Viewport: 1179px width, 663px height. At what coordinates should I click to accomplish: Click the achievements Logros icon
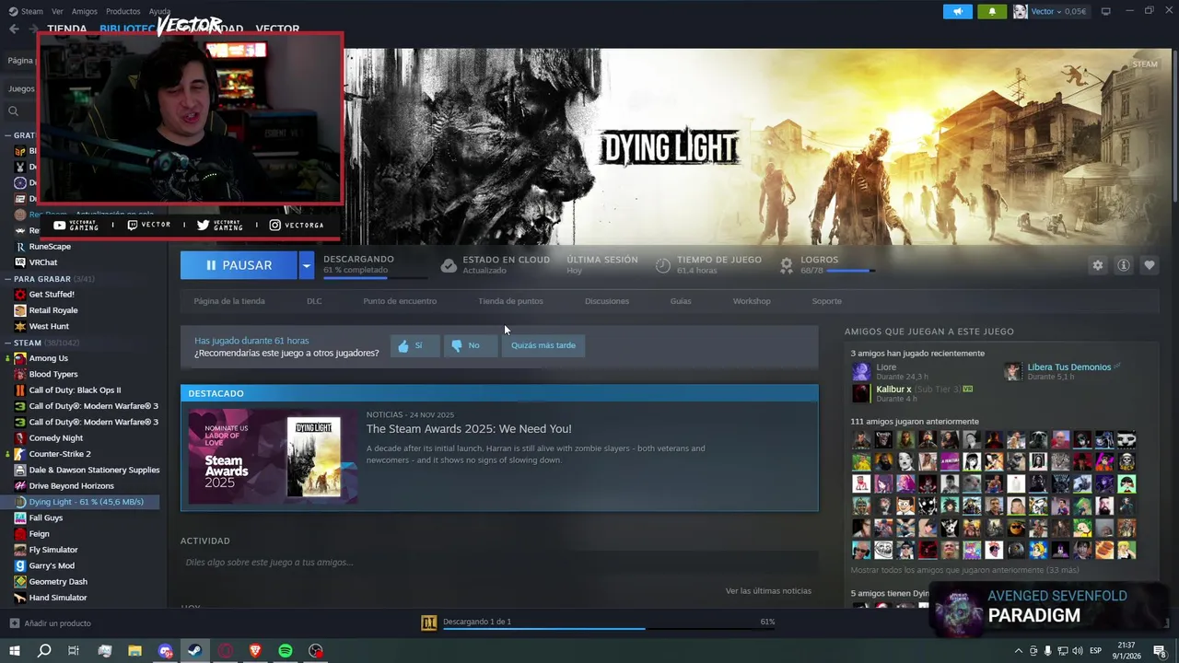[787, 265]
